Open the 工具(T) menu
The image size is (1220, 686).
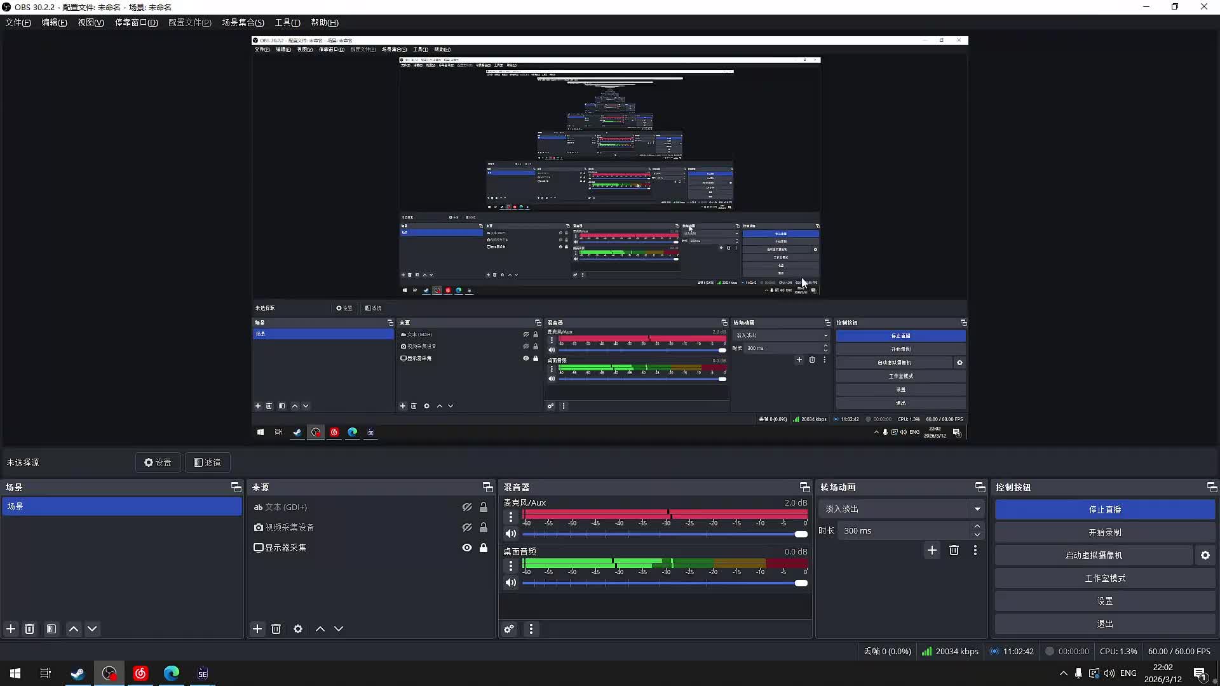[x=287, y=22]
